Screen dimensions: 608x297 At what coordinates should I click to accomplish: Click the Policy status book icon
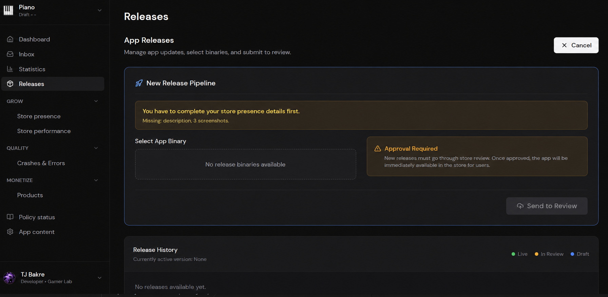coord(10,217)
